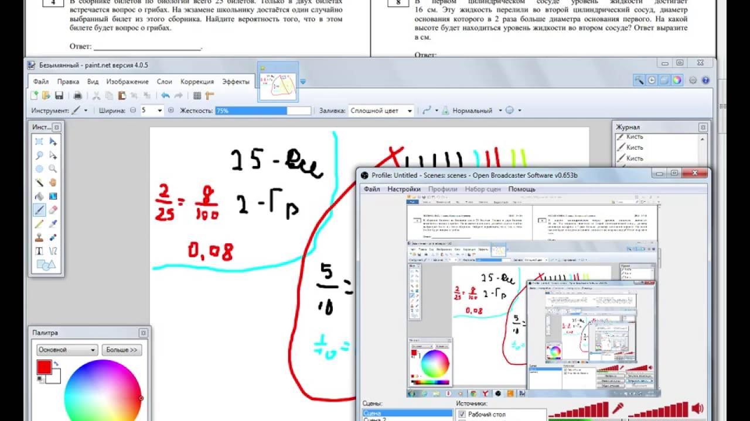Image resolution: width=750 pixels, height=421 pixels.
Task: Select the Ellipse Select tool
Action: pyautogui.click(x=39, y=169)
